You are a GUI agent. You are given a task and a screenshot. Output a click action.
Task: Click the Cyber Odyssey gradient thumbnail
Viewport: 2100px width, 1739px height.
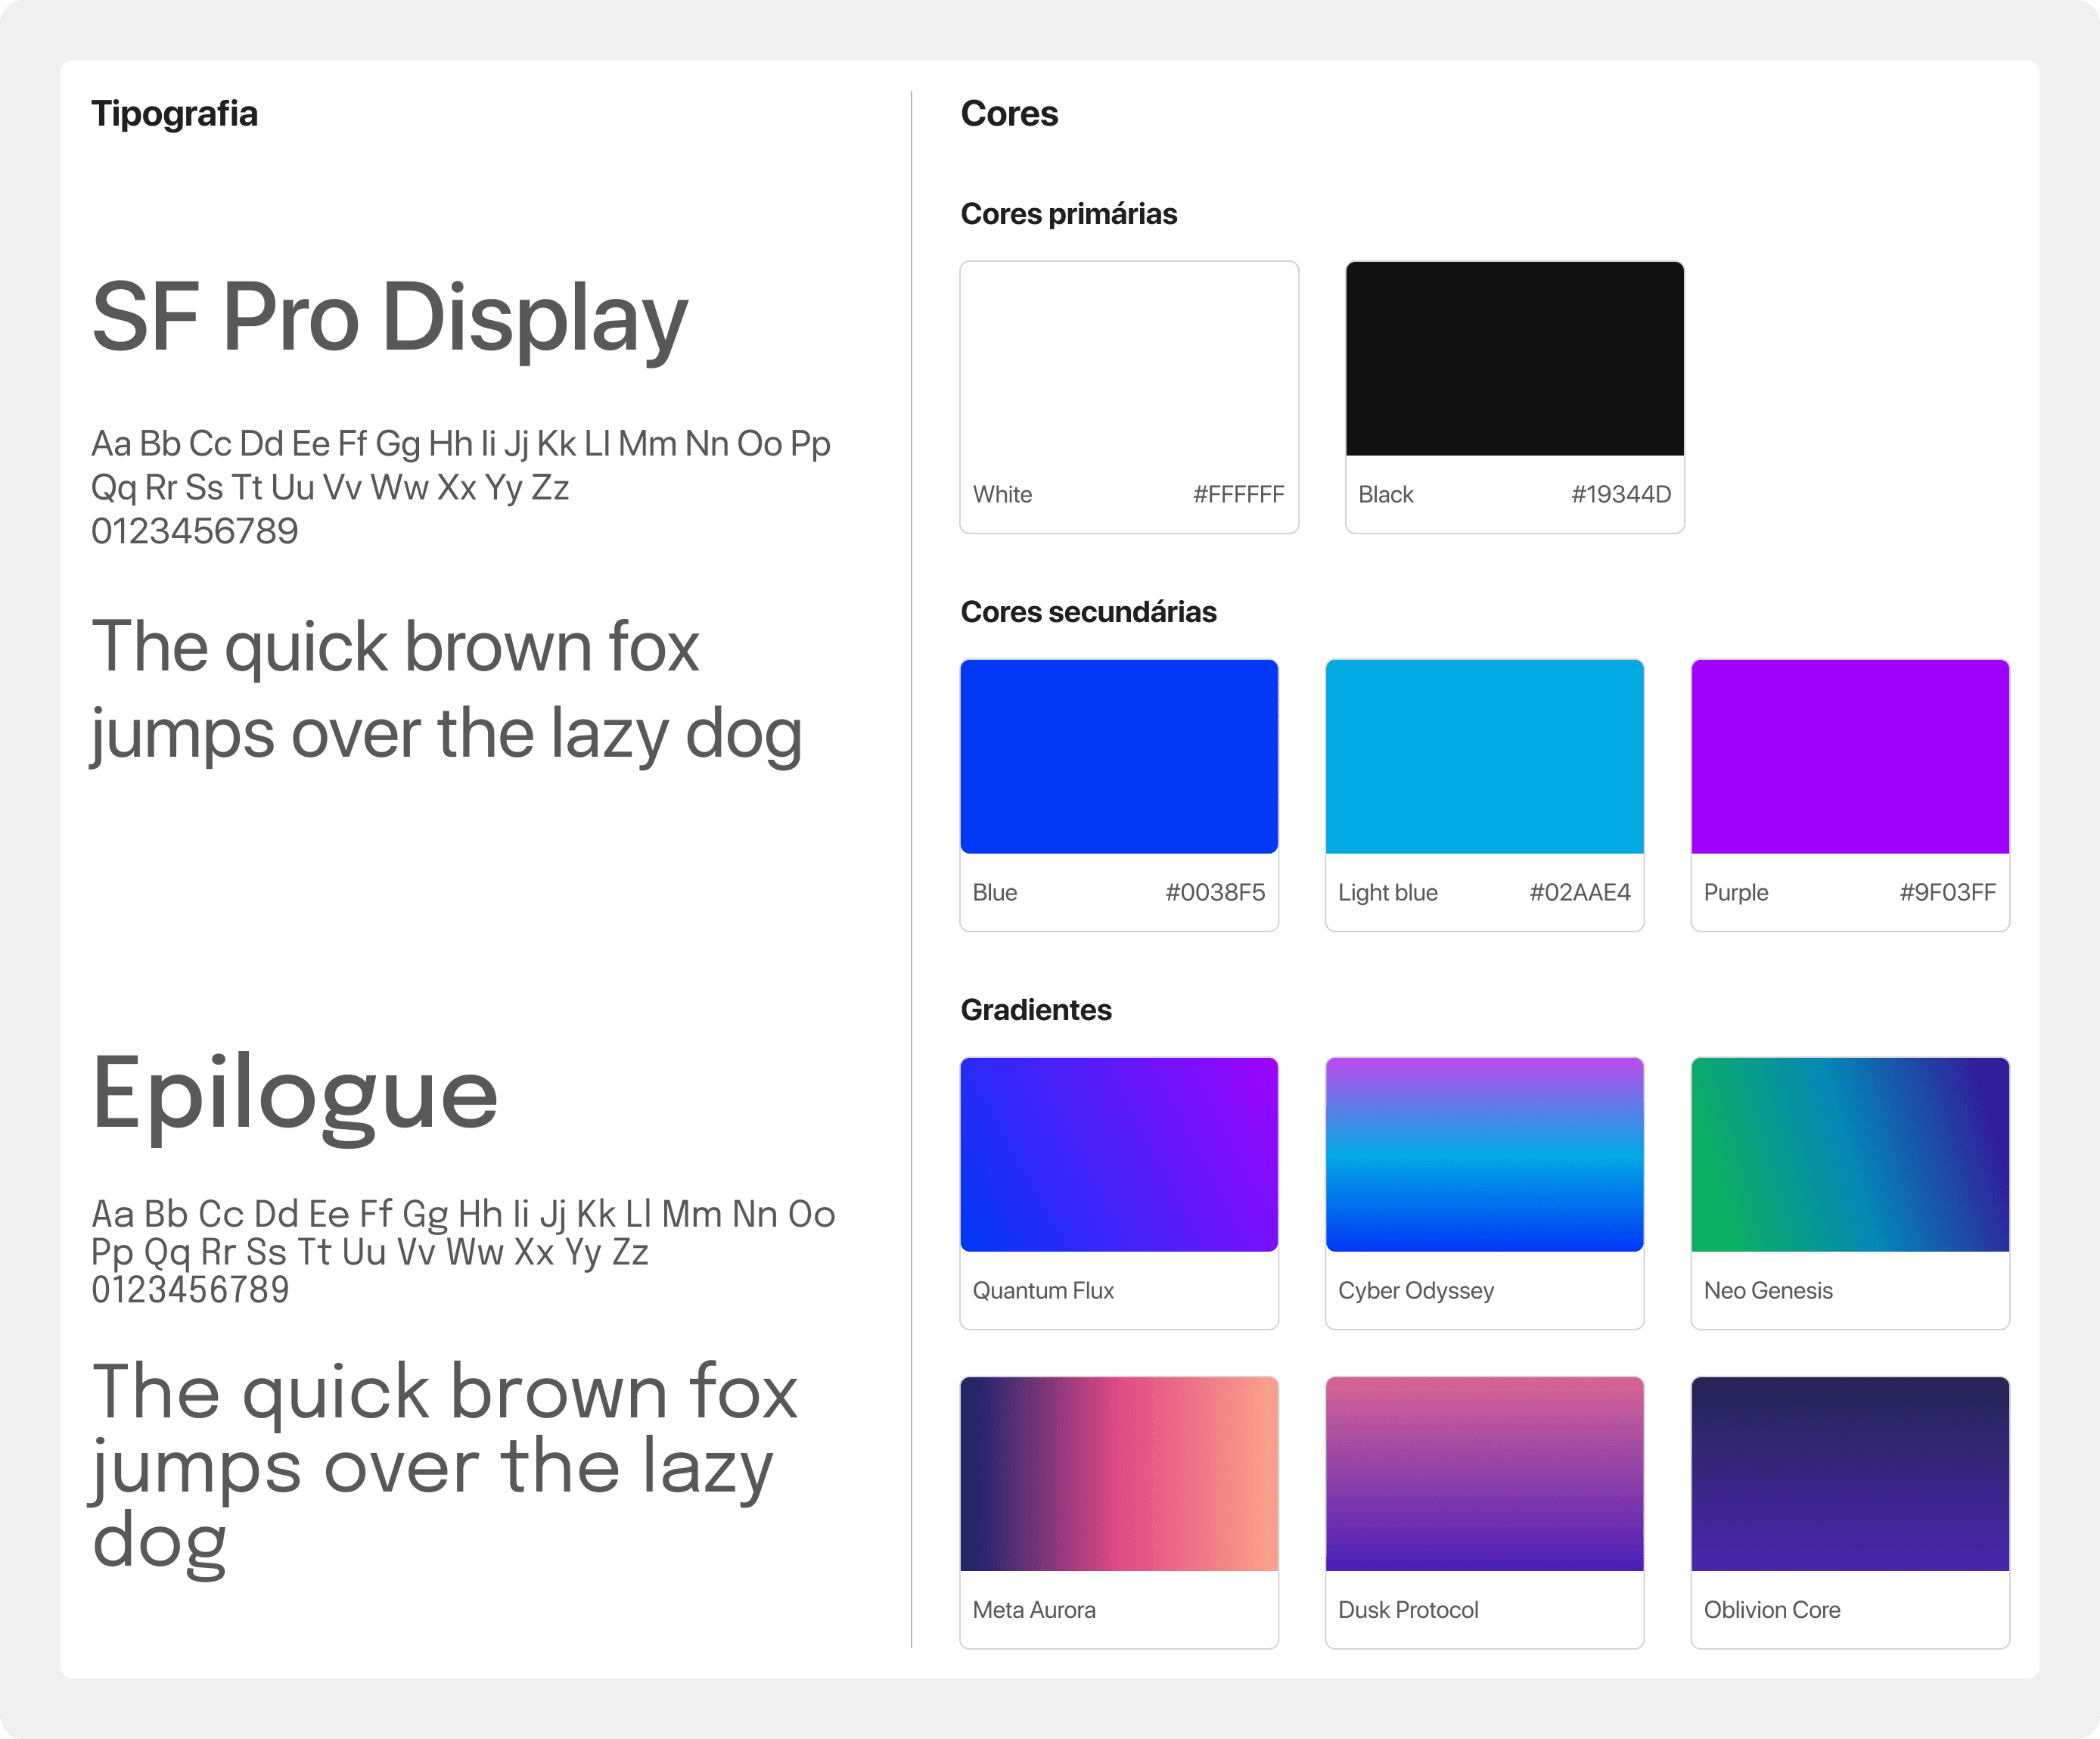[x=1484, y=1154]
